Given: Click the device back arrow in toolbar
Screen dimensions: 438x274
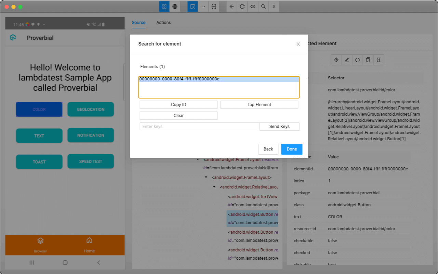Looking at the screenshot, I should click(232, 6).
